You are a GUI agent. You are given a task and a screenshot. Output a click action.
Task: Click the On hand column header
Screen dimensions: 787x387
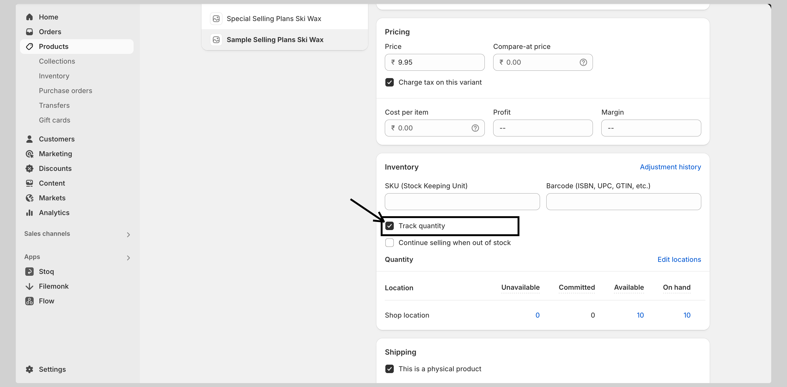pyautogui.click(x=677, y=287)
